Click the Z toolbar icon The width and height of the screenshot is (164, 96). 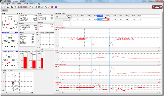pos(49,7)
